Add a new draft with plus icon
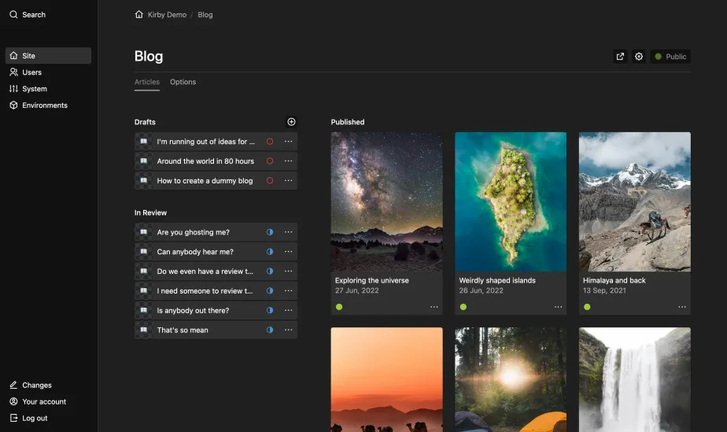Viewport: 727px width, 432px height. click(291, 122)
